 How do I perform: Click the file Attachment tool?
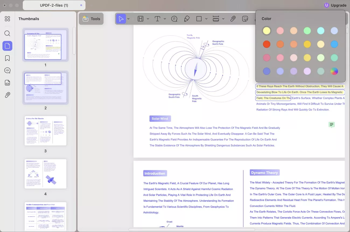click(233, 19)
